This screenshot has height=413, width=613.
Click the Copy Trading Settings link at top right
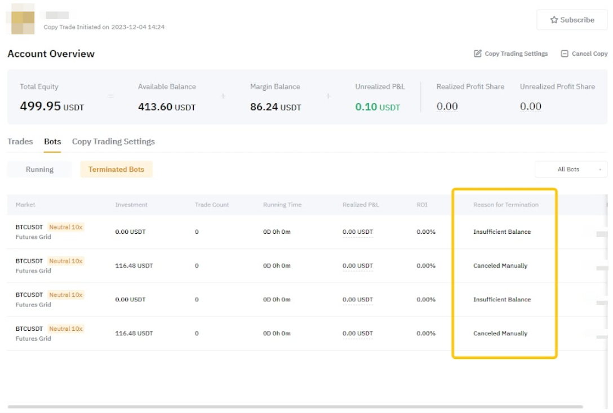[516, 54]
